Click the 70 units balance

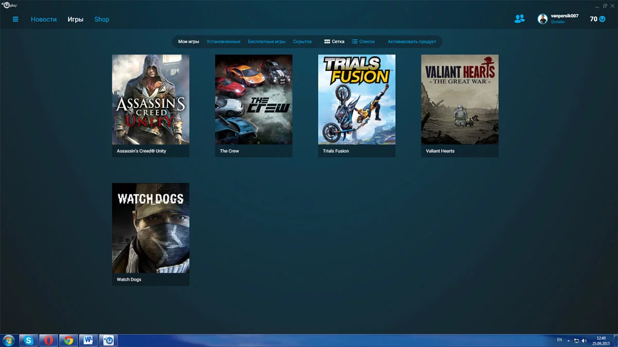(594, 19)
